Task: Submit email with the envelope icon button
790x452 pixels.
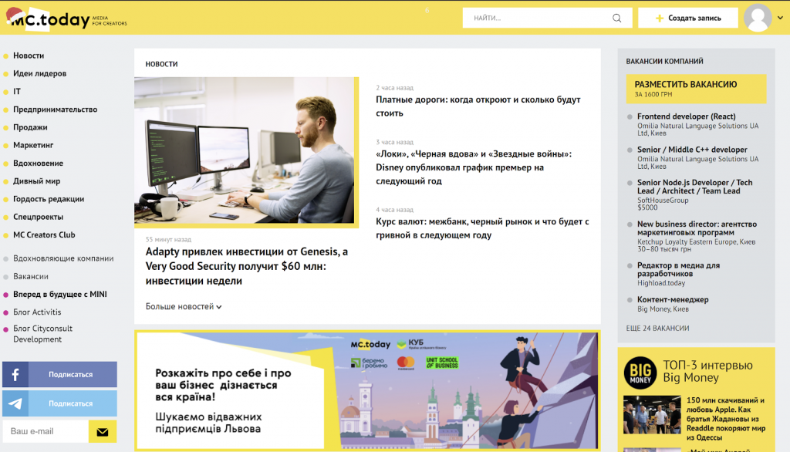Action: 103,431
